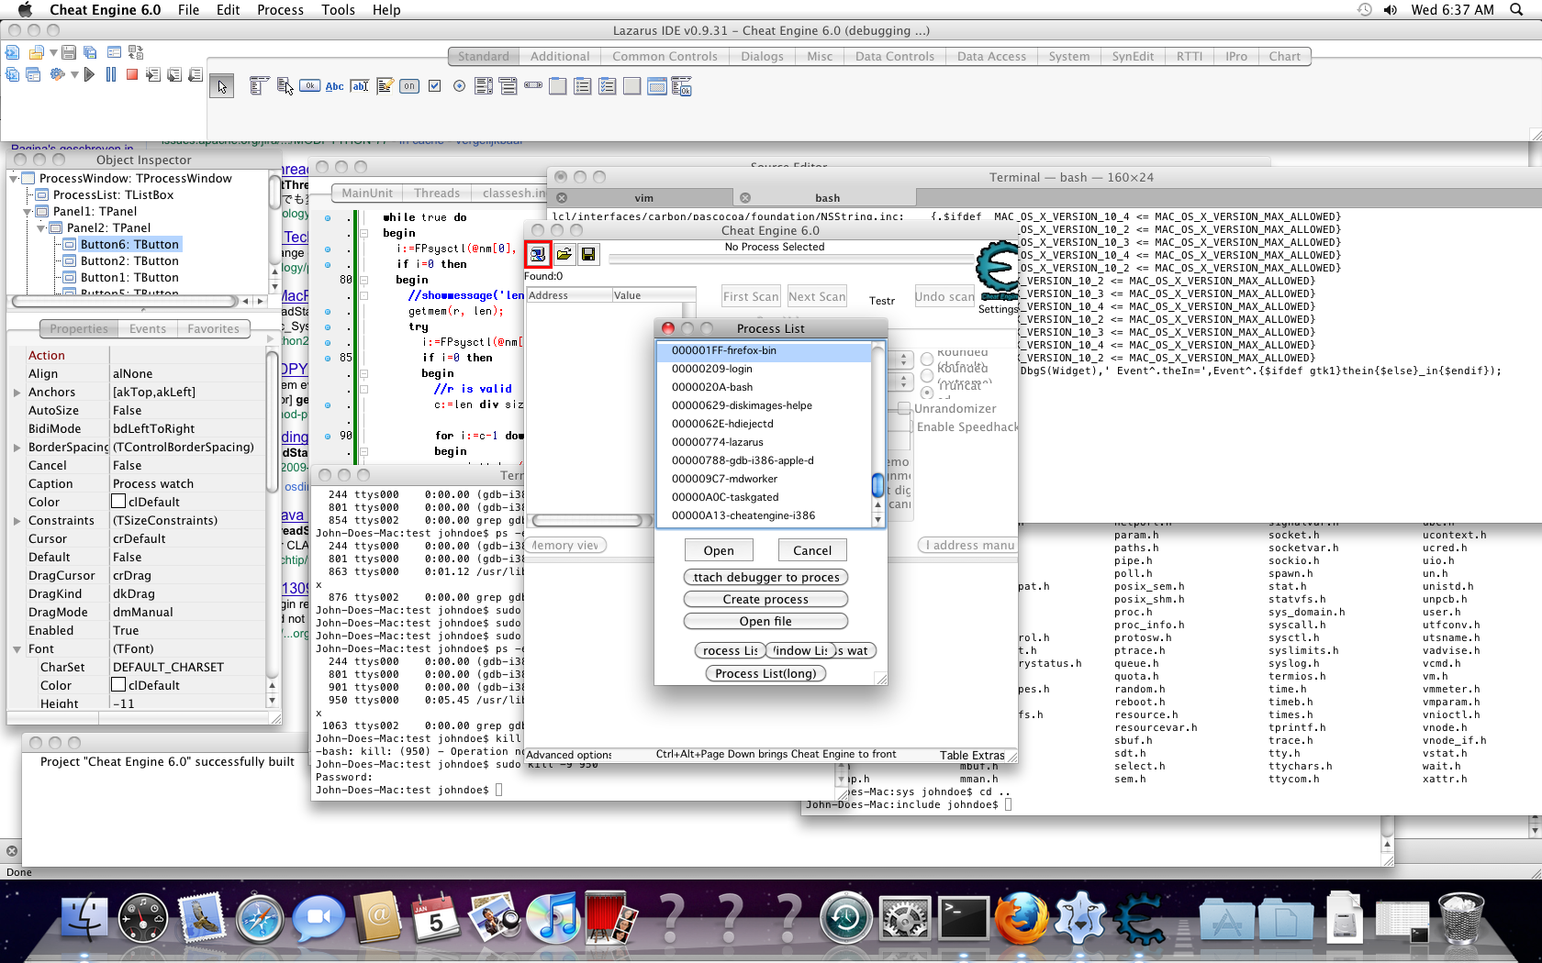
Task: Click the Lazarus Save floppy icon
Action: tap(70, 52)
